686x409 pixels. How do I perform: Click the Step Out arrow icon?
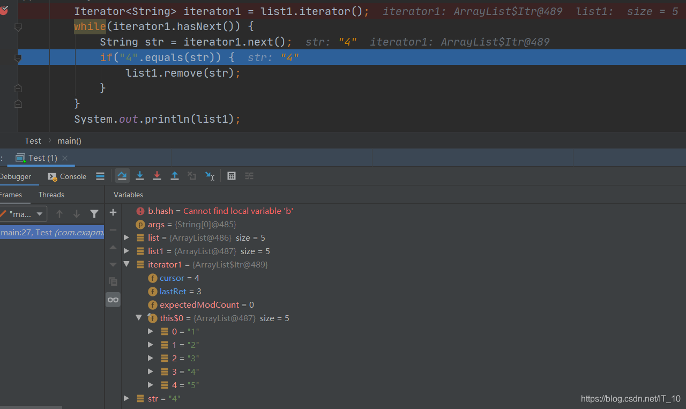[175, 176]
